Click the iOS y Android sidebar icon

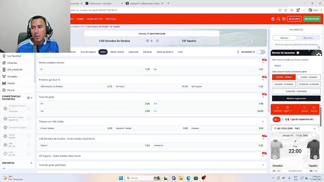[x=4, y=70]
